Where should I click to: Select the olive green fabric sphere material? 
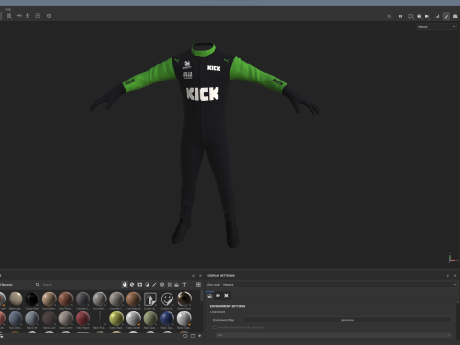pos(150,318)
